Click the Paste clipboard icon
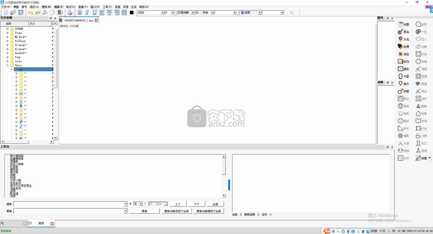 [x=60, y=12]
